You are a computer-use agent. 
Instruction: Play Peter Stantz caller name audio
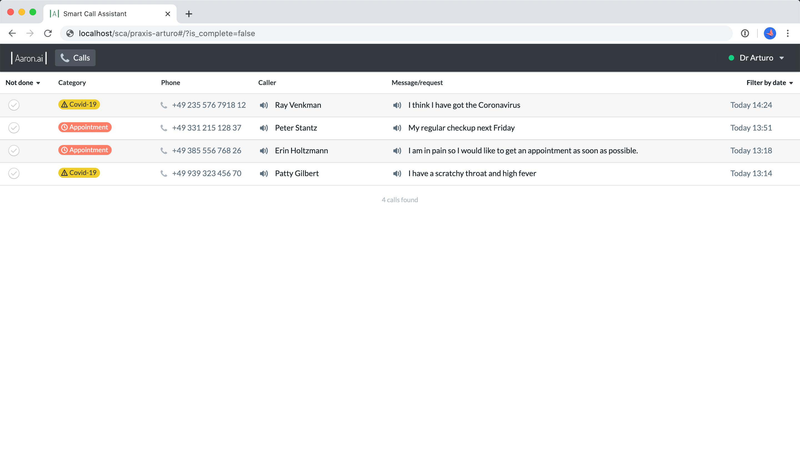[x=264, y=128]
